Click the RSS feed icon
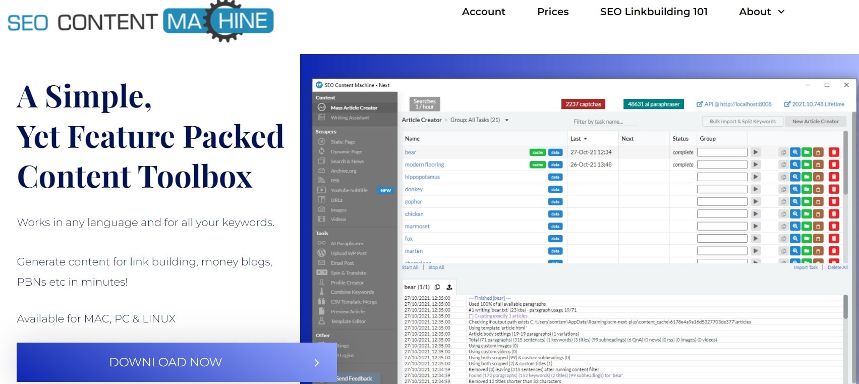 321,180
